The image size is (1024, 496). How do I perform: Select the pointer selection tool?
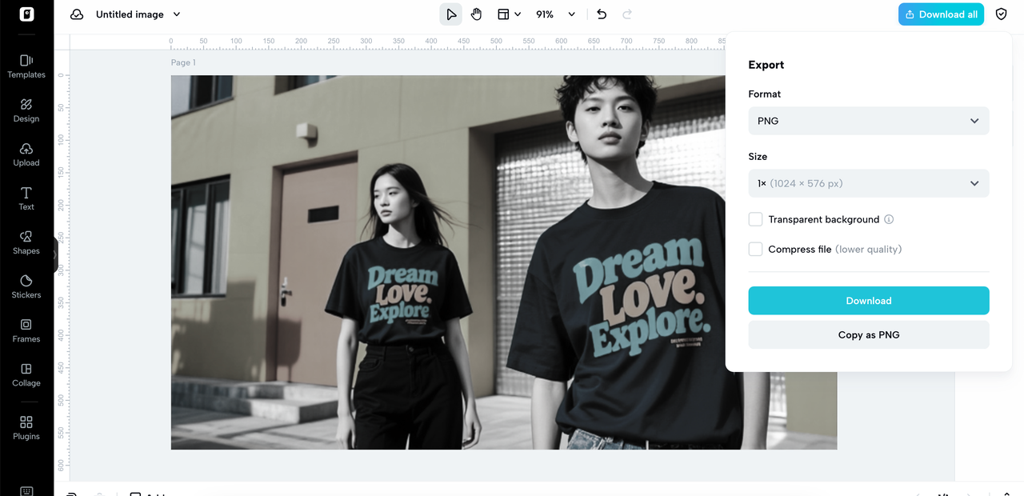(451, 14)
